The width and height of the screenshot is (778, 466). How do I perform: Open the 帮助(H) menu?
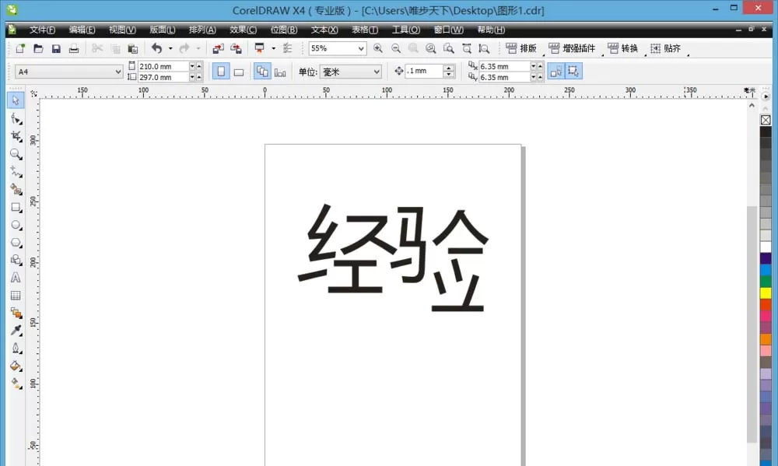tap(491, 30)
